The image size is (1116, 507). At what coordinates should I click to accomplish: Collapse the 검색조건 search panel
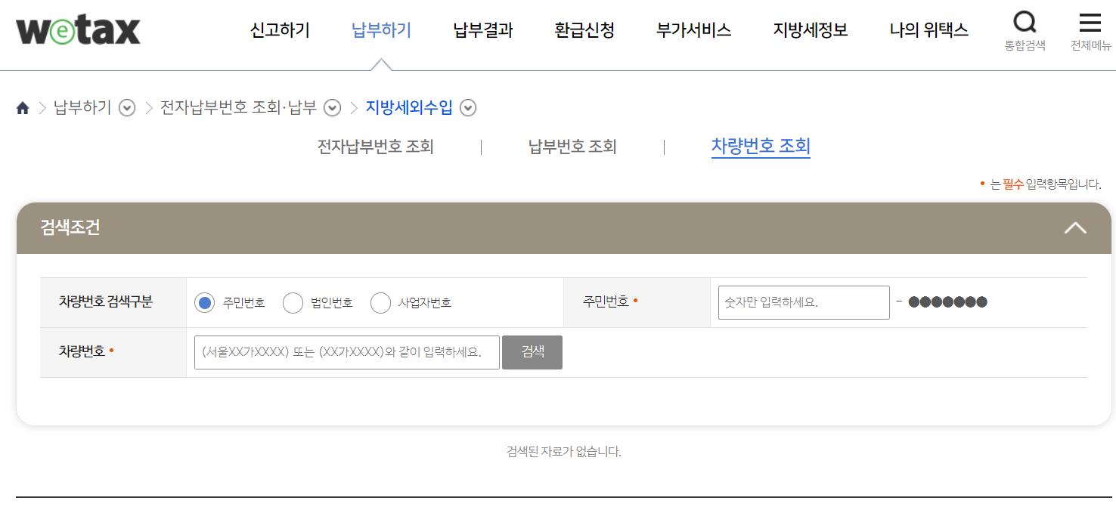(x=1076, y=227)
